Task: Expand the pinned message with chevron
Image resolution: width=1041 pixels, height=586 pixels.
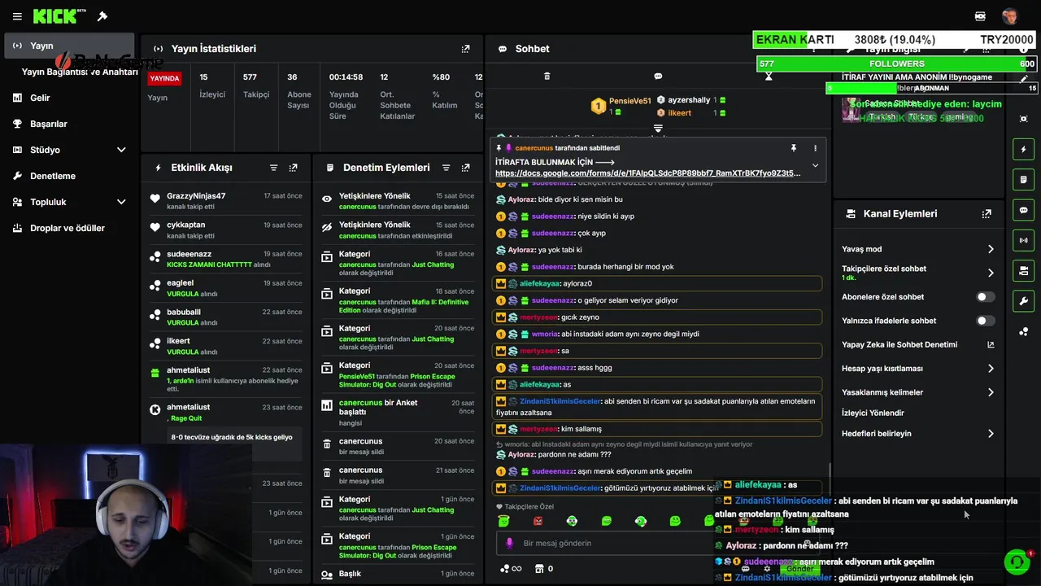Action: click(815, 165)
